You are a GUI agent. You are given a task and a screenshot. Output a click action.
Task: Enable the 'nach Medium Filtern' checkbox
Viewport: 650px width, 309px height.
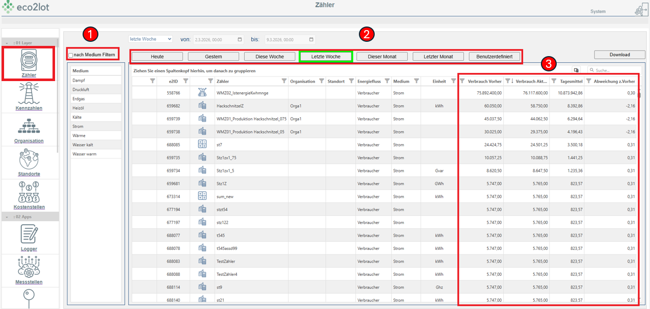coord(71,55)
